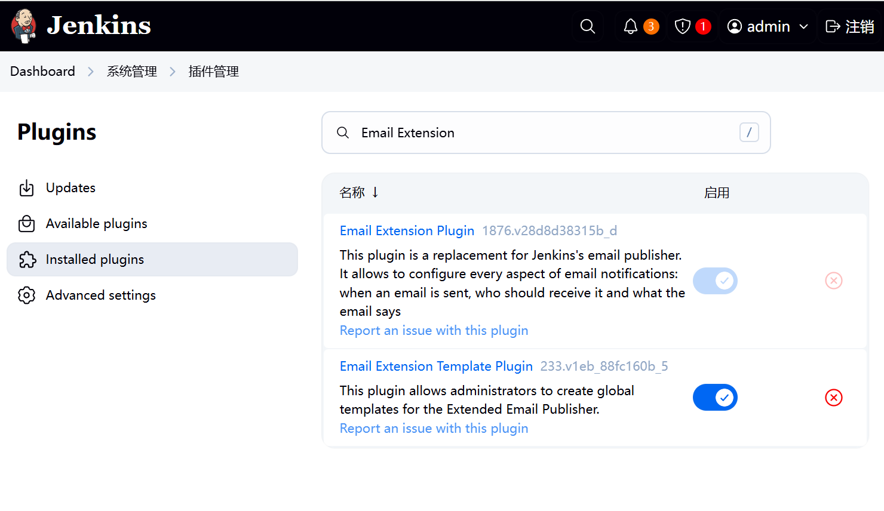Open Email Extension Plugin link
The width and height of the screenshot is (884, 511).
pos(407,231)
